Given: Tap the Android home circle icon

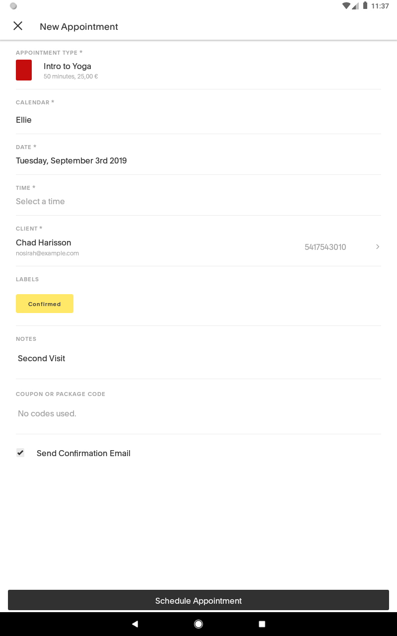Looking at the screenshot, I should pyautogui.click(x=198, y=624).
